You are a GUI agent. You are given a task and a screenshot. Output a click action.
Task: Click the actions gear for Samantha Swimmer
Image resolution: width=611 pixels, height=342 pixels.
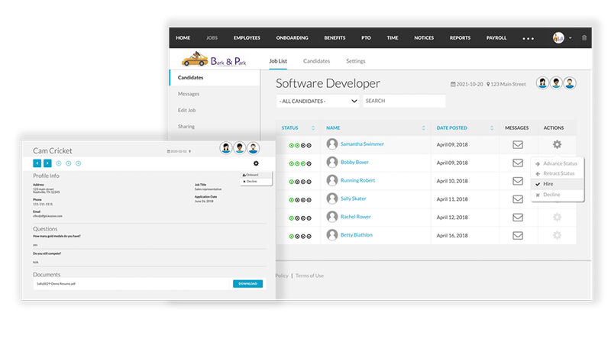(x=557, y=144)
